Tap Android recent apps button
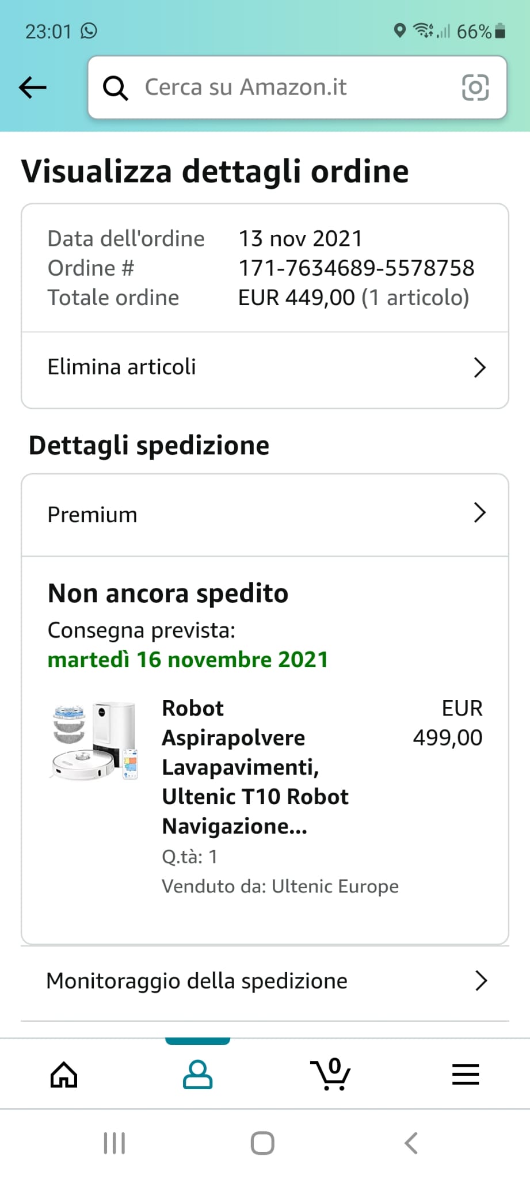Screen dimensions: 530x1179 pos(114,1143)
